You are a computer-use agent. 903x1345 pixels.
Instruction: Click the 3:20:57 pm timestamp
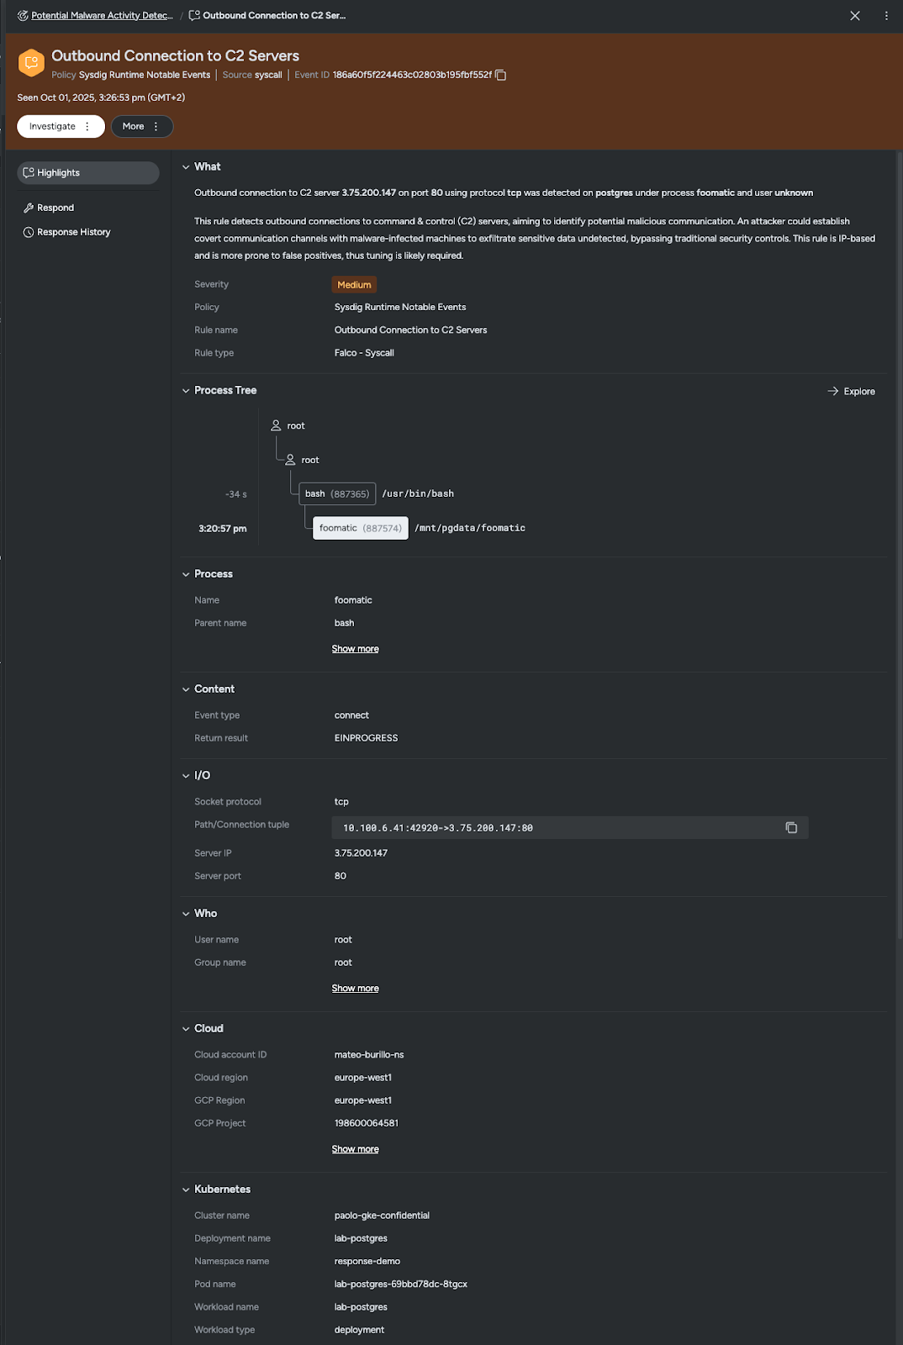click(223, 529)
